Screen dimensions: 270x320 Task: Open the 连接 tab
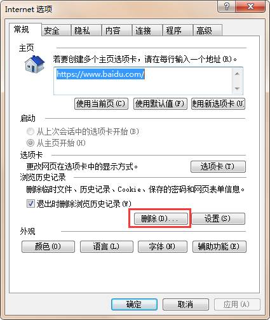[147, 30]
